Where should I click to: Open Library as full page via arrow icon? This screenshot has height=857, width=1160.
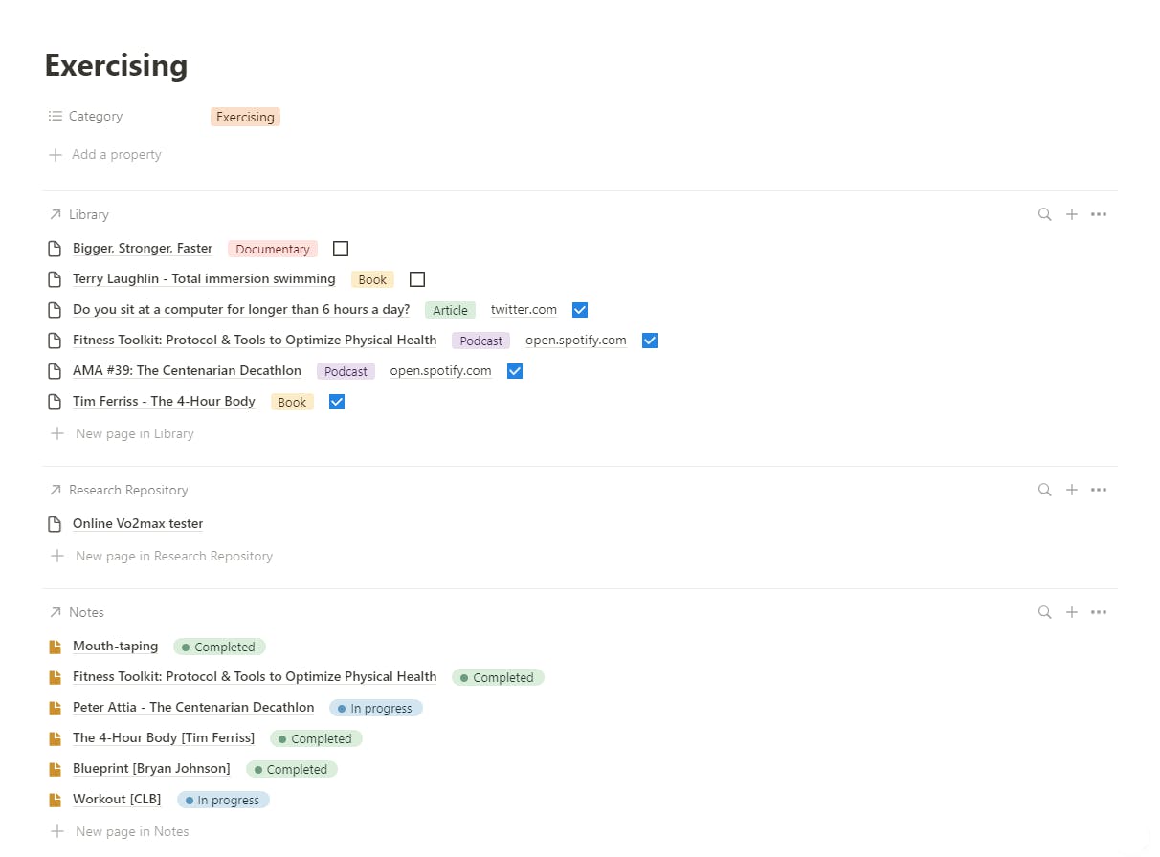(x=56, y=214)
